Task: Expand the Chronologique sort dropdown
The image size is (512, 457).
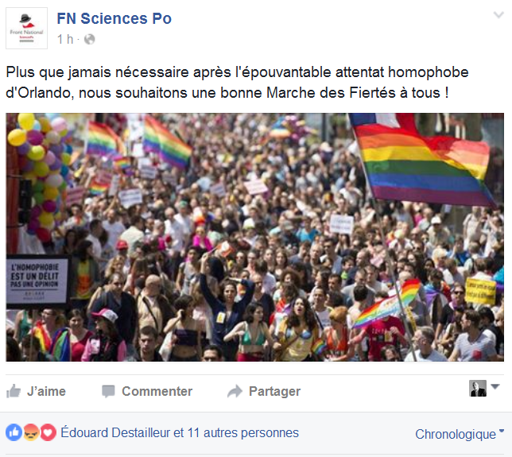Action: pyautogui.click(x=460, y=434)
